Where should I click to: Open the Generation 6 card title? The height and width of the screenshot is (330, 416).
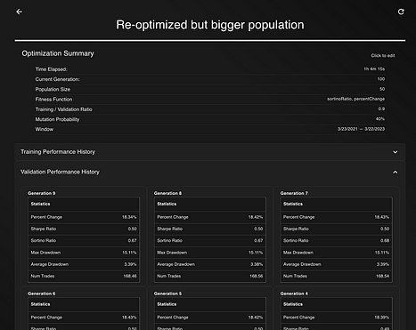point(42,294)
